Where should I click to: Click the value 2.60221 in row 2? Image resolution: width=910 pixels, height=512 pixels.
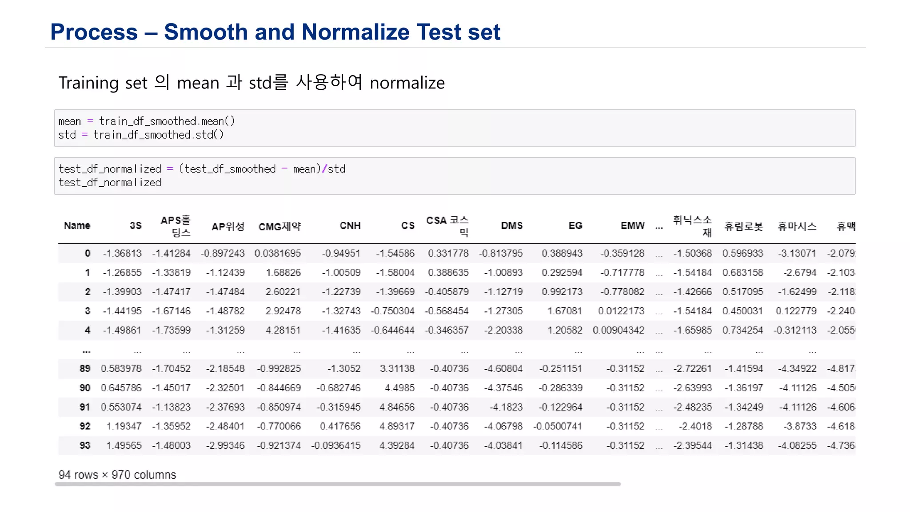(283, 292)
